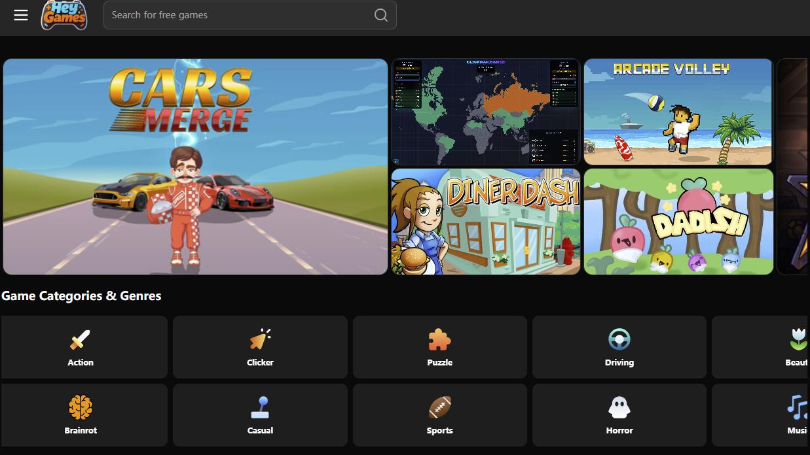
Task: Select the Music category notes icon
Action: (x=798, y=407)
